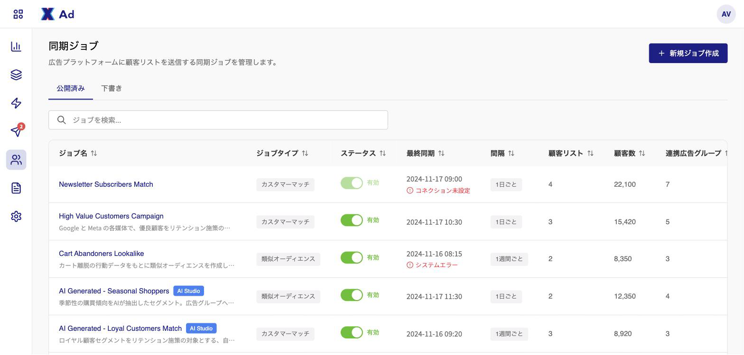744x355 pixels.
Task: Switch to the 下書き tab
Action: click(x=112, y=89)
